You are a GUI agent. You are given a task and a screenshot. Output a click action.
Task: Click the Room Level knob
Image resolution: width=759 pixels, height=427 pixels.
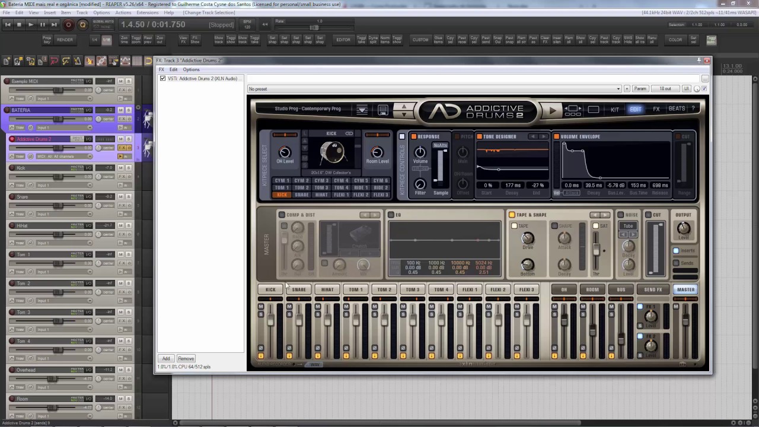pos(377,152)
